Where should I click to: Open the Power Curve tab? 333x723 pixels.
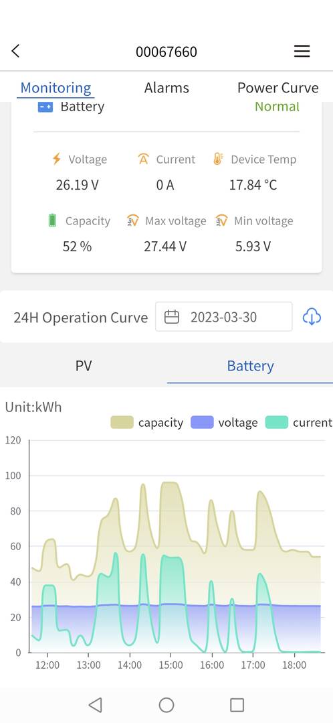click(277, 88)
